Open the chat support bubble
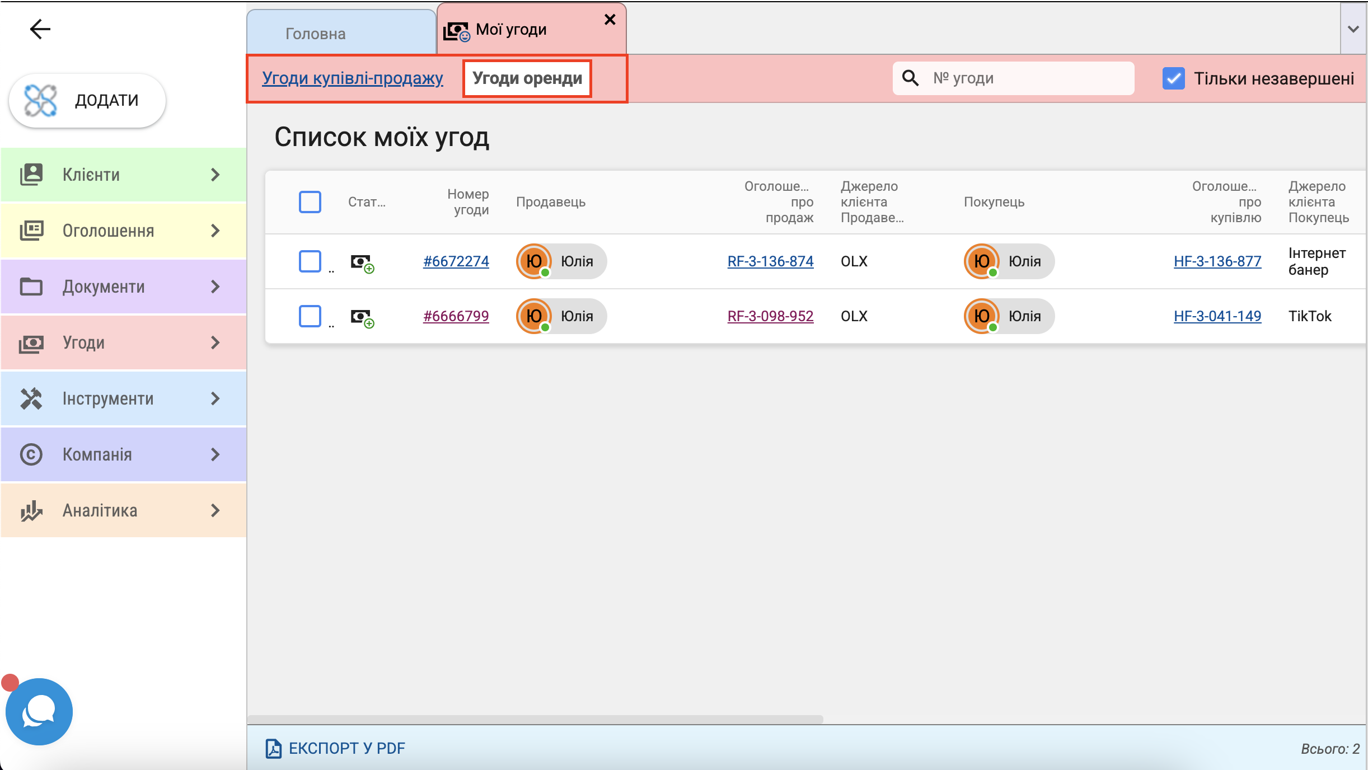 [39, 711]
